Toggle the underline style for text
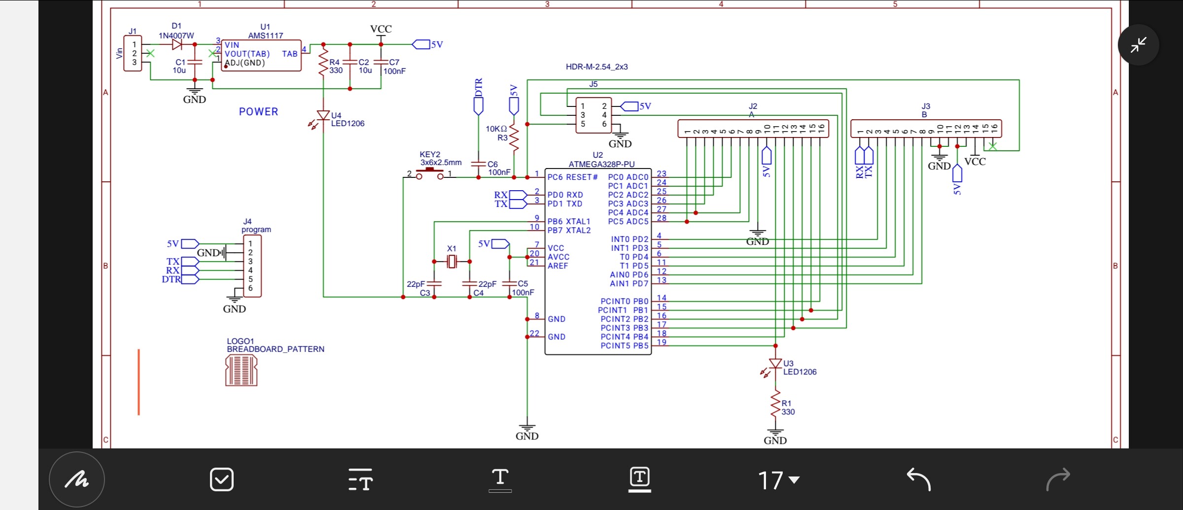This screenshot has height=510, width=1183. (499, 479)
